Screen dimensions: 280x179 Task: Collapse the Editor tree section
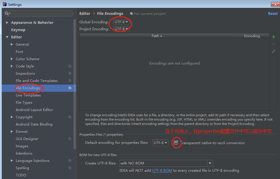[7, 37]
